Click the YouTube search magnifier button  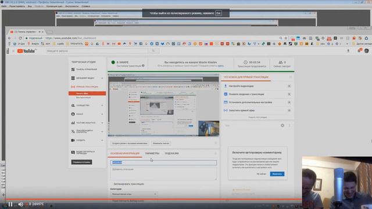click(x=153, y=51)
